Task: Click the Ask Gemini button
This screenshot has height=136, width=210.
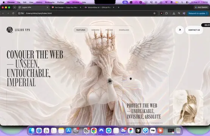Action: click(x=201, y=7)
